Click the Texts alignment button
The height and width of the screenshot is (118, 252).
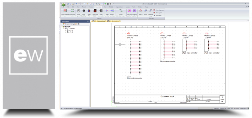click(159, 10)
